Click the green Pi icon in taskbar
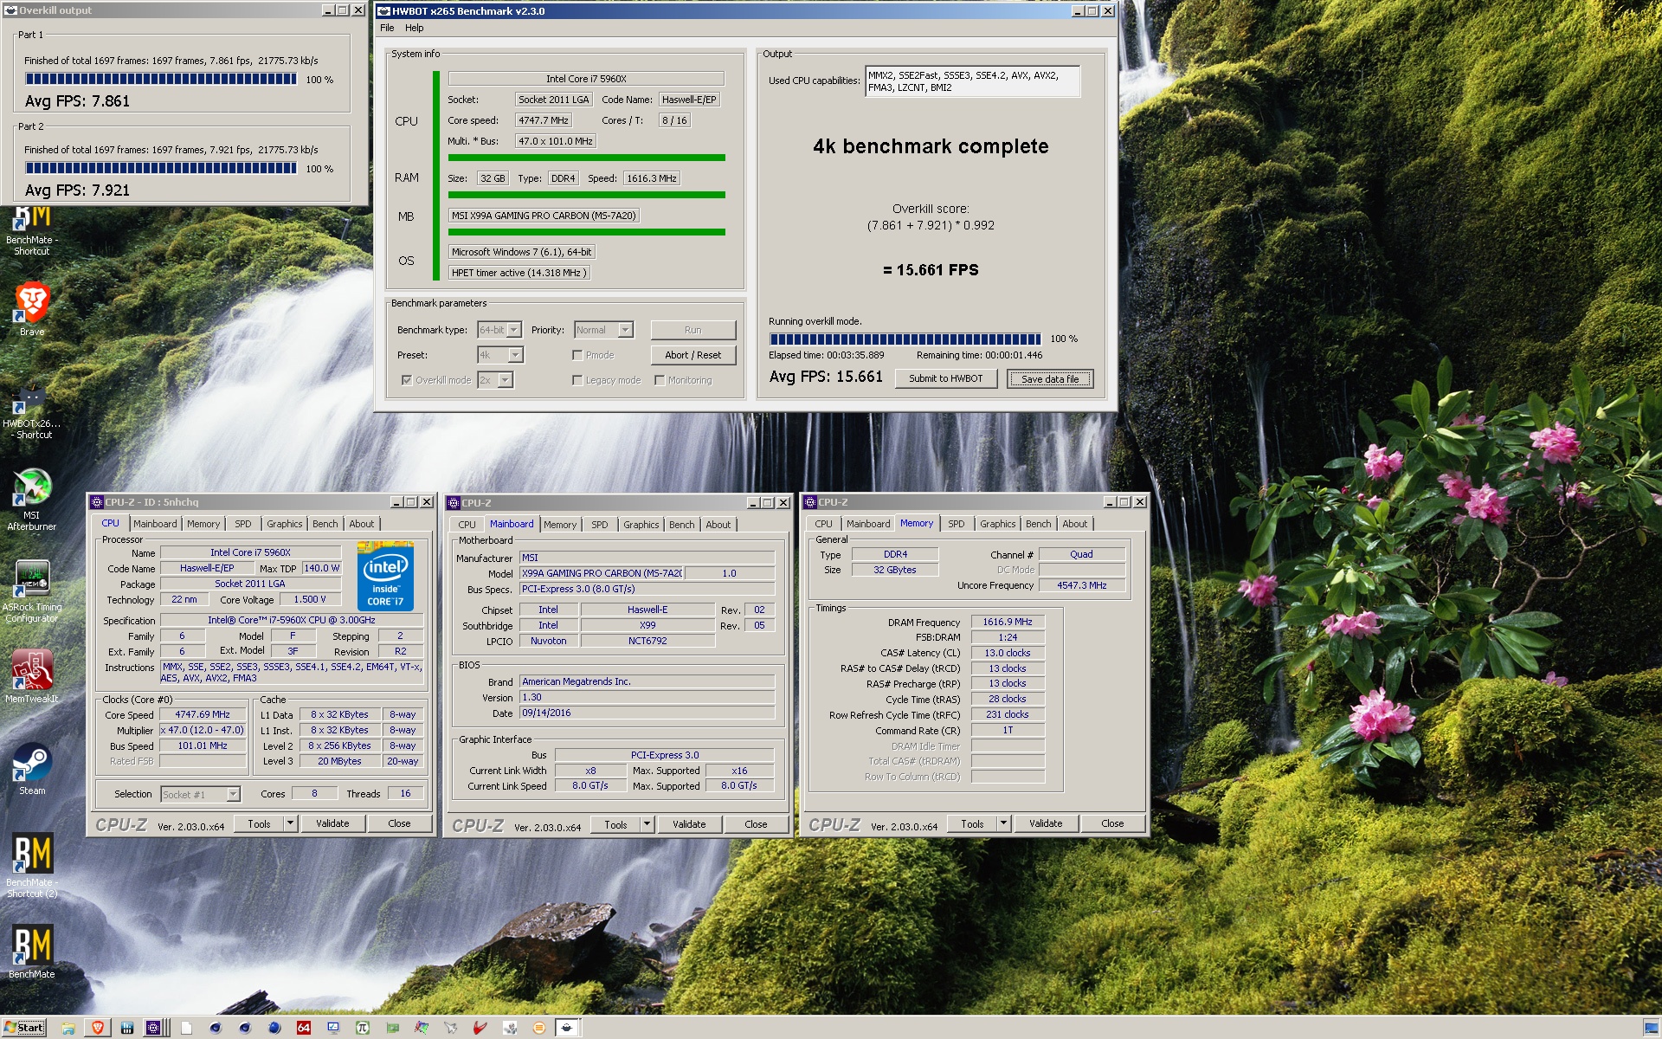 (x=363, y=1028)
